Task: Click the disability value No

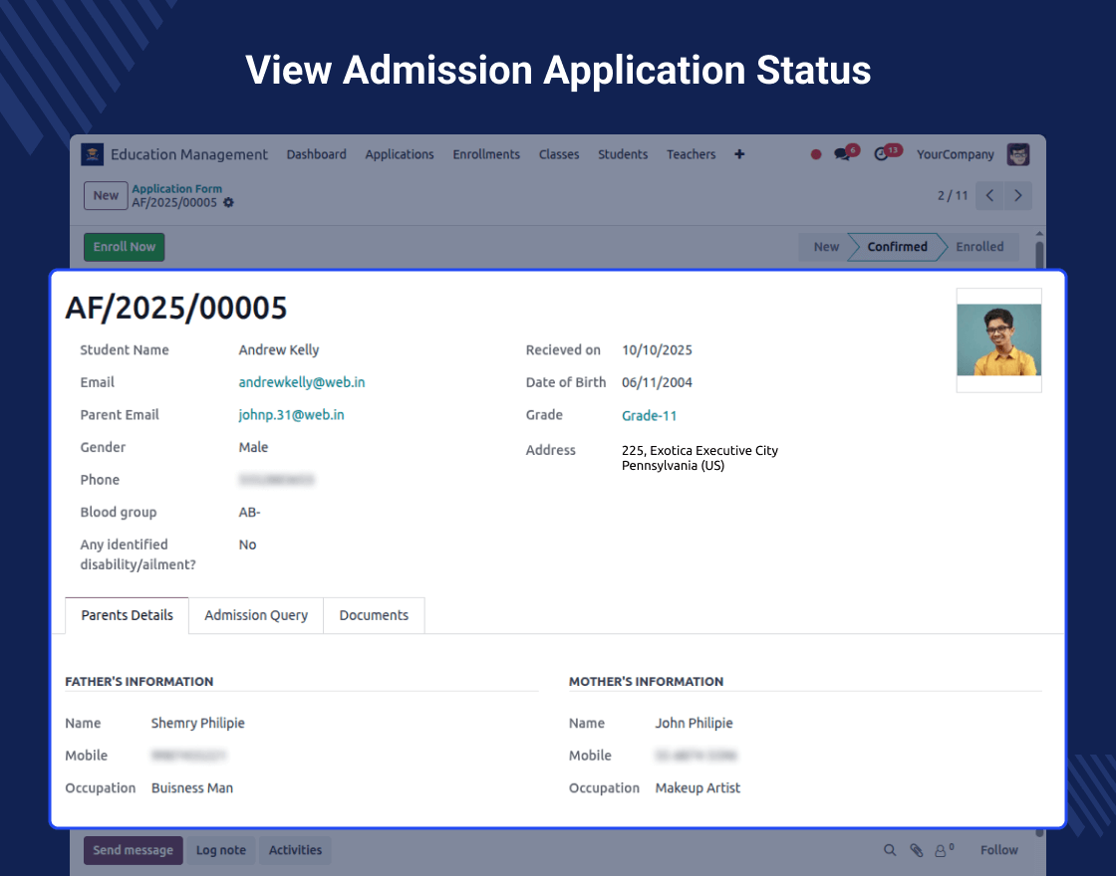Action: tap(247, 545)
